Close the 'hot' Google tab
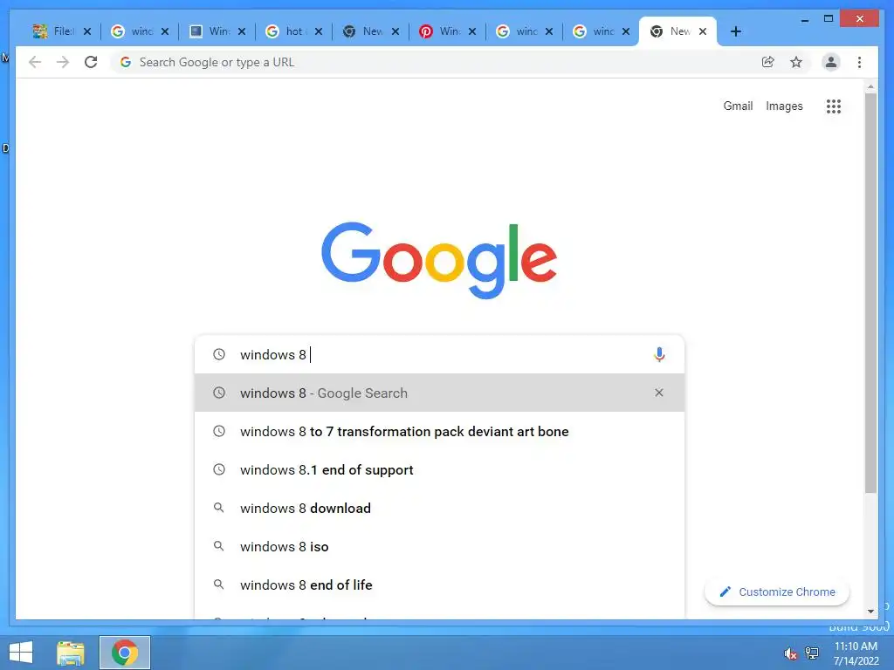The height and width of the screenshot is (670, 894). 319,31
